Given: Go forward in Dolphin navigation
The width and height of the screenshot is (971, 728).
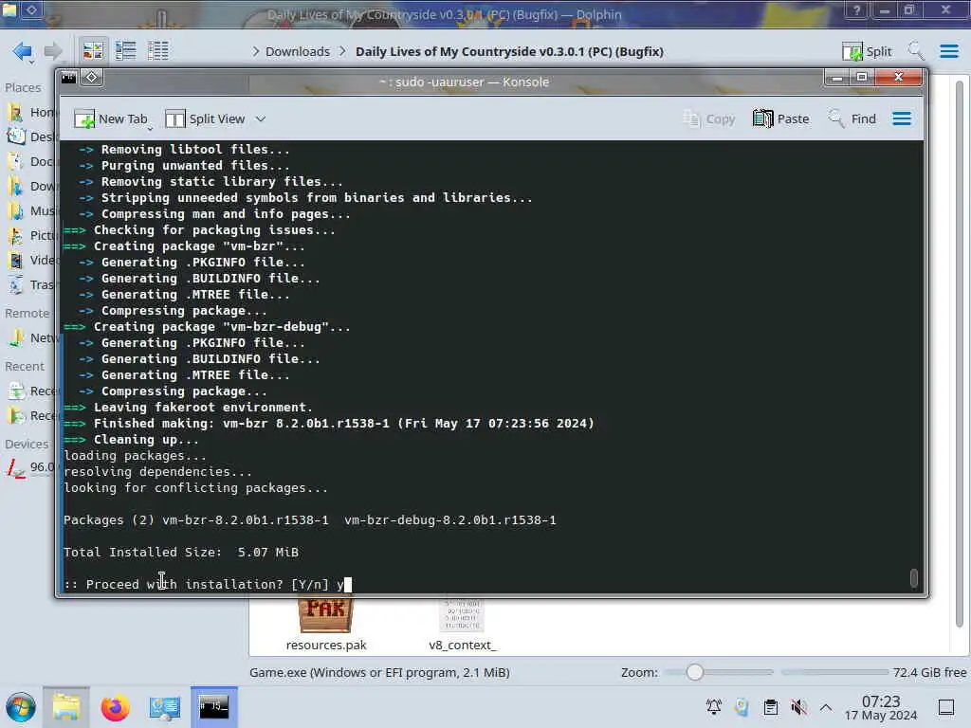Looking at the screenshot, I should click(53, 51).
